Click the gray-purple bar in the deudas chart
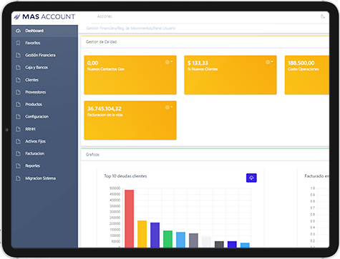The image size is (340, 259). (193, 240)
